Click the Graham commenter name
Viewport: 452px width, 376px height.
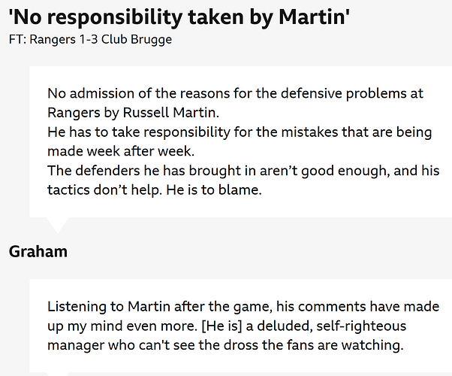pos(38,251)
